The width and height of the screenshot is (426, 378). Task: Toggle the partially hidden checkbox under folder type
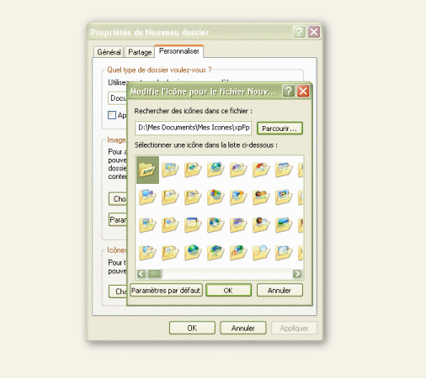112,115
